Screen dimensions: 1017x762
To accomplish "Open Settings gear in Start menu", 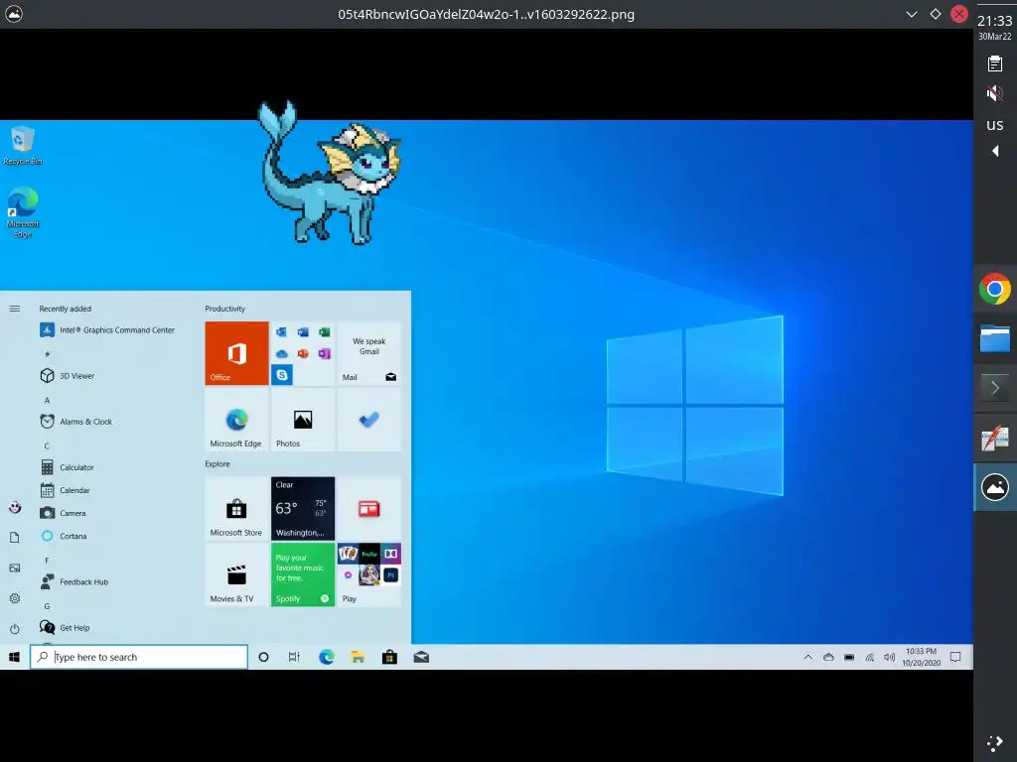I will pyautogui.click(x=14, y=598).
